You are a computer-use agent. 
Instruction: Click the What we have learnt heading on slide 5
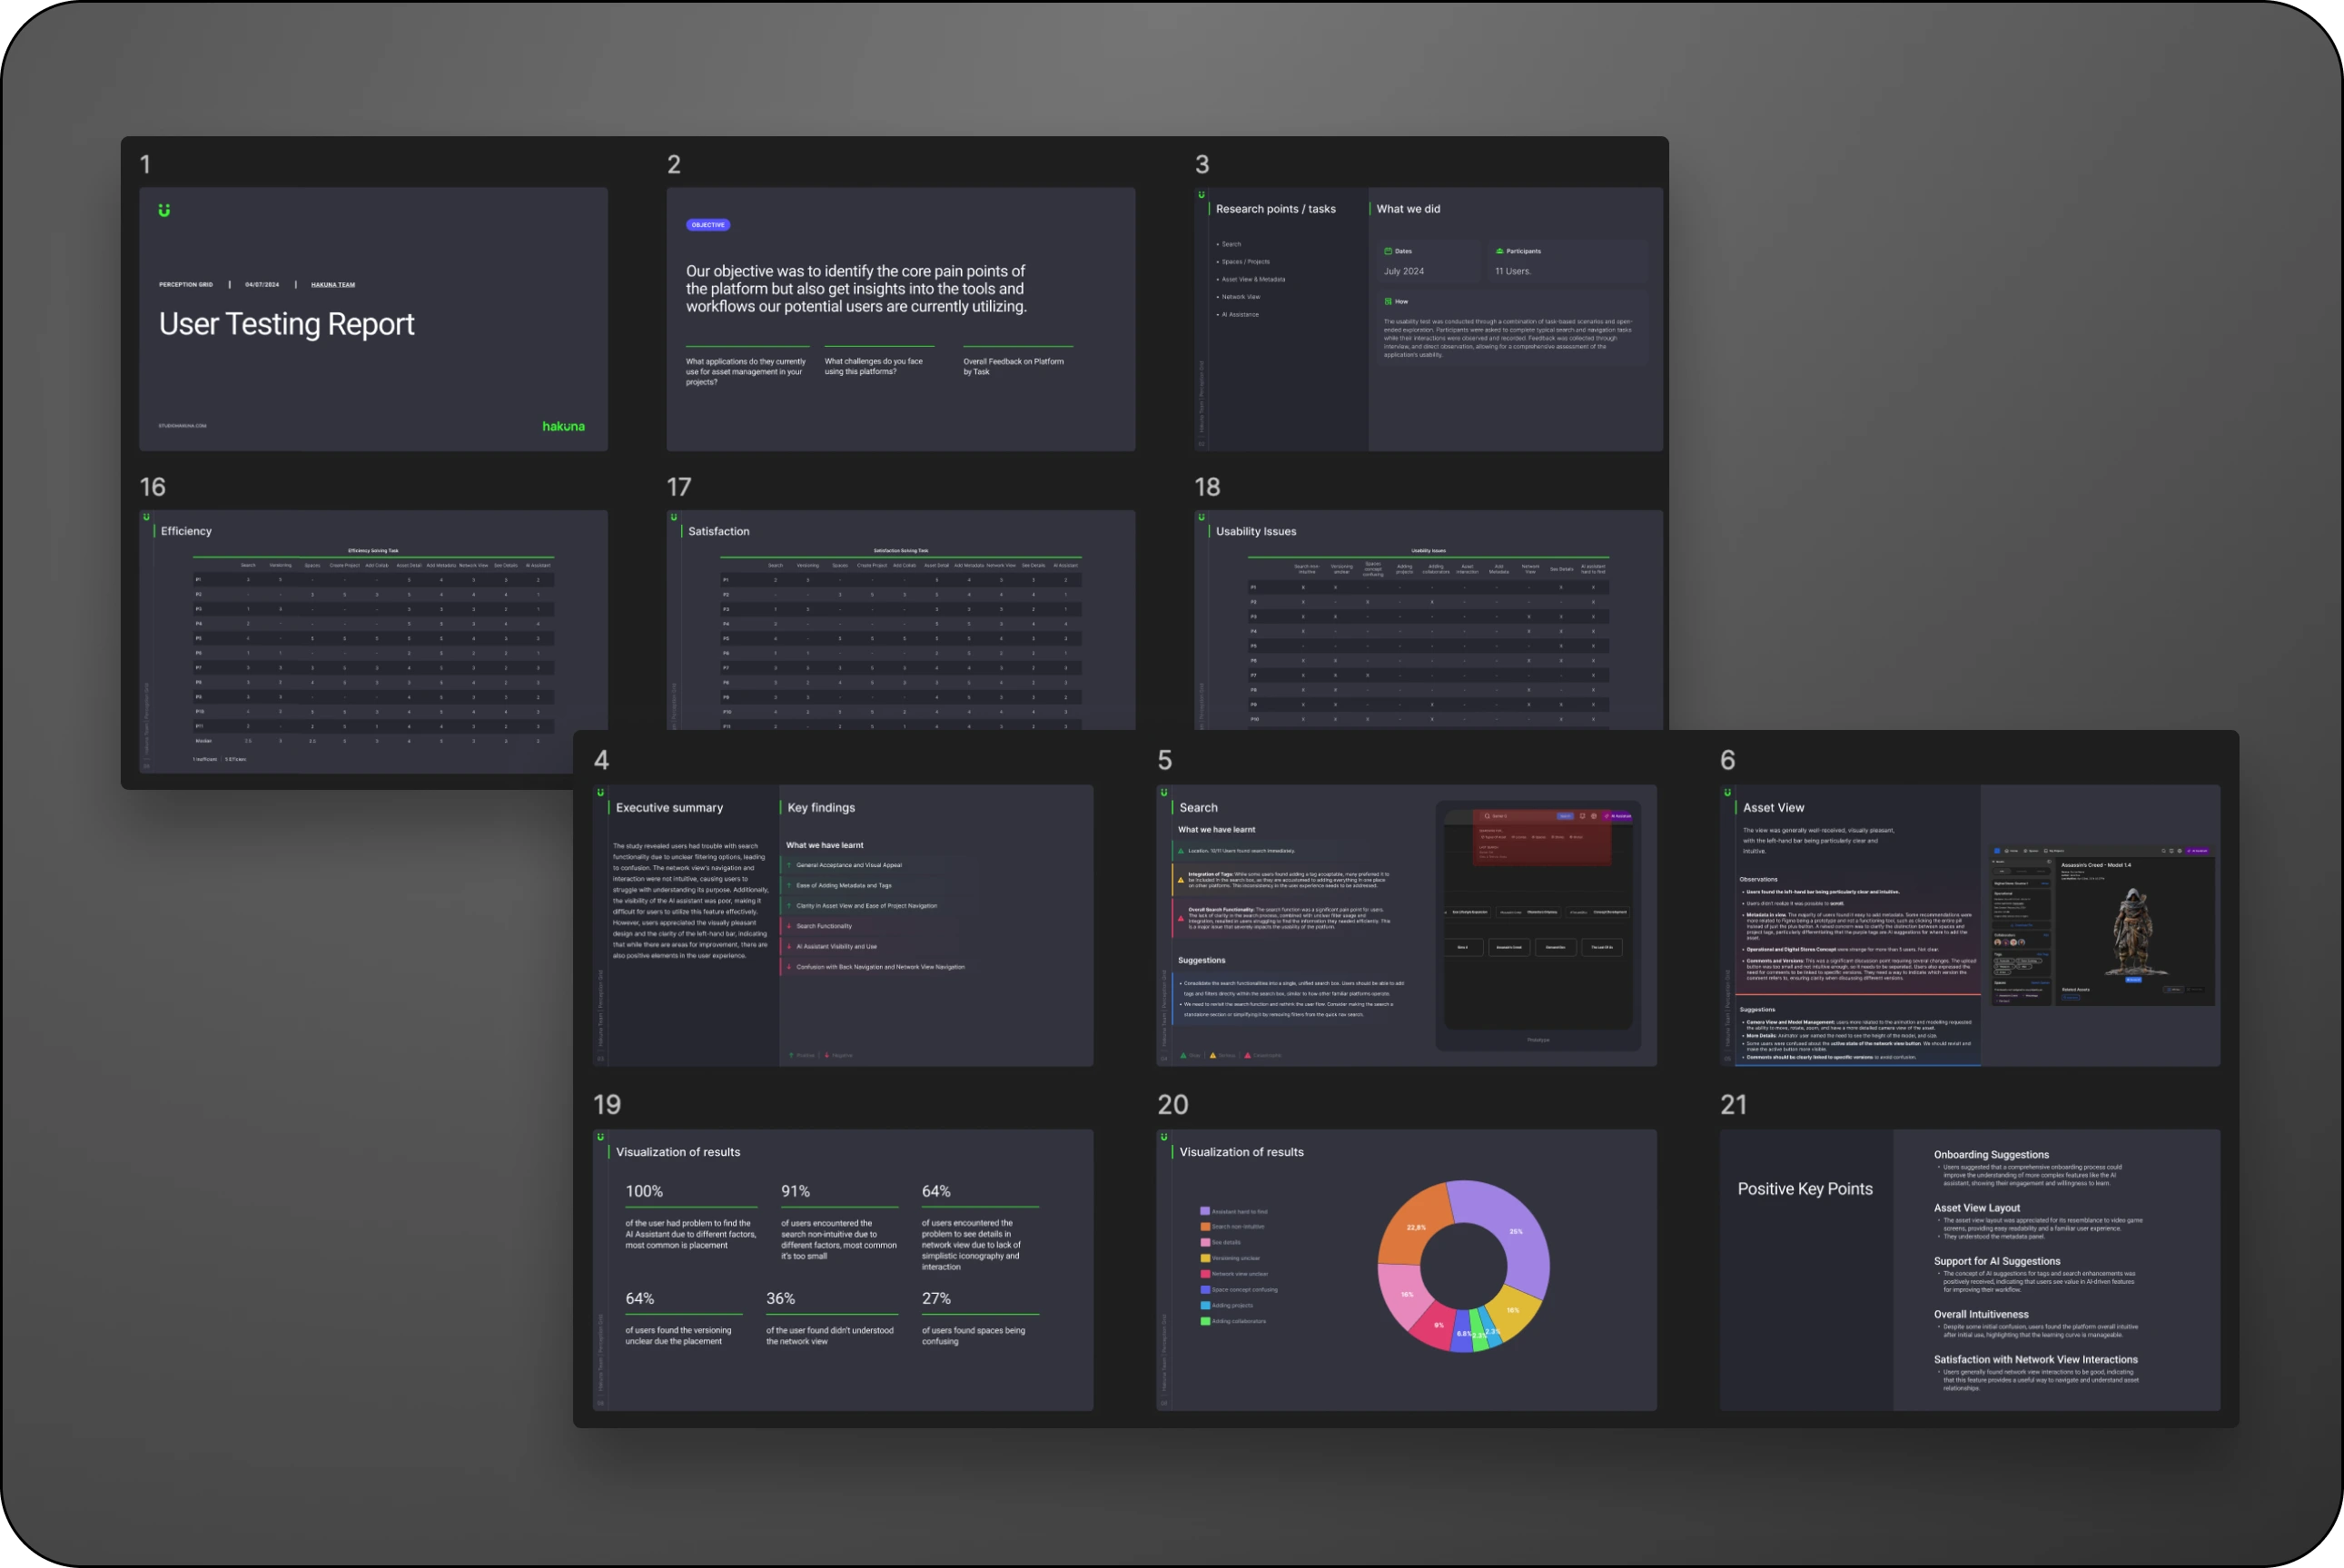1216,829
